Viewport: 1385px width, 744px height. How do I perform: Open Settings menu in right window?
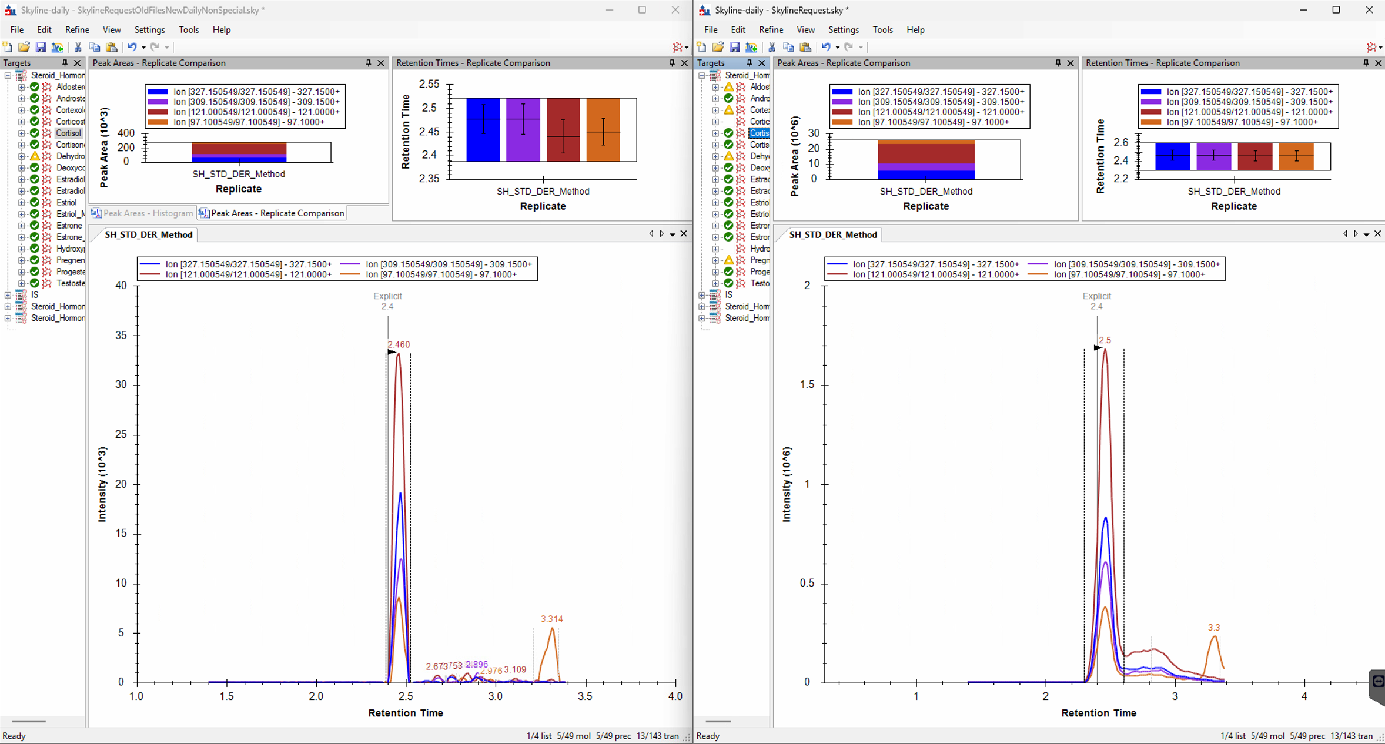point(843,29)
